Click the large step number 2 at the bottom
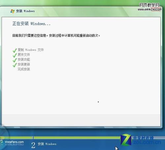 click(33, 145)
